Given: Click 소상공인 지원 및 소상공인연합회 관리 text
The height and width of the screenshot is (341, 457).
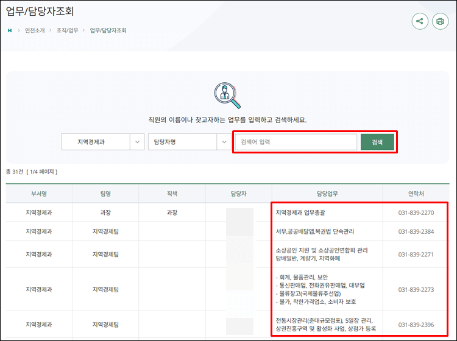Looking at the screenshot, I should pos(322,250).
